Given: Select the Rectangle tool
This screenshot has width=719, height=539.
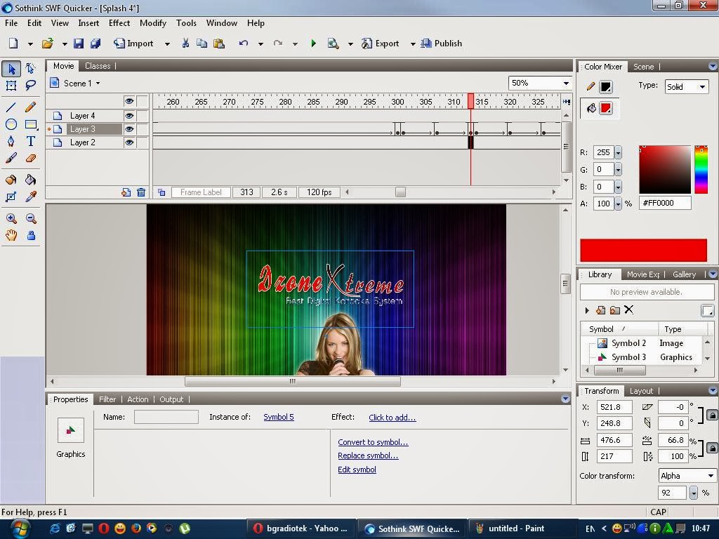Looking at the screenshot, I should point(31,124).
